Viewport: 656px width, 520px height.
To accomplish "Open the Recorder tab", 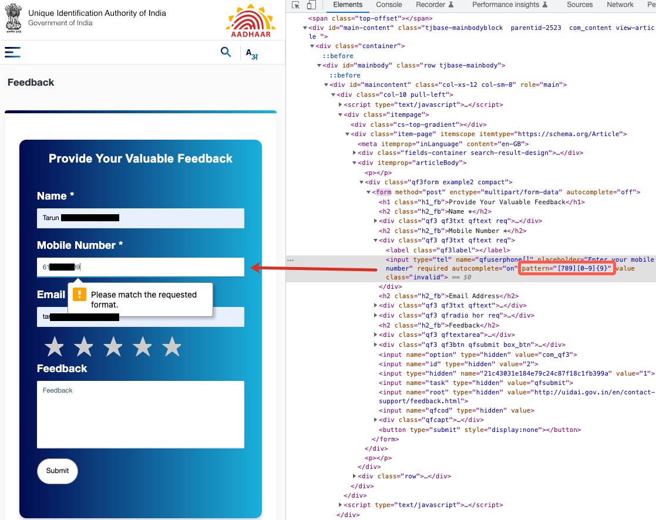I will [434, 5].
